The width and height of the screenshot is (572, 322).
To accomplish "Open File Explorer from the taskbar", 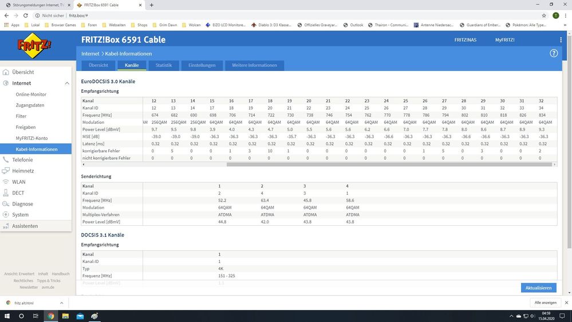I will [x=65, y=316].
